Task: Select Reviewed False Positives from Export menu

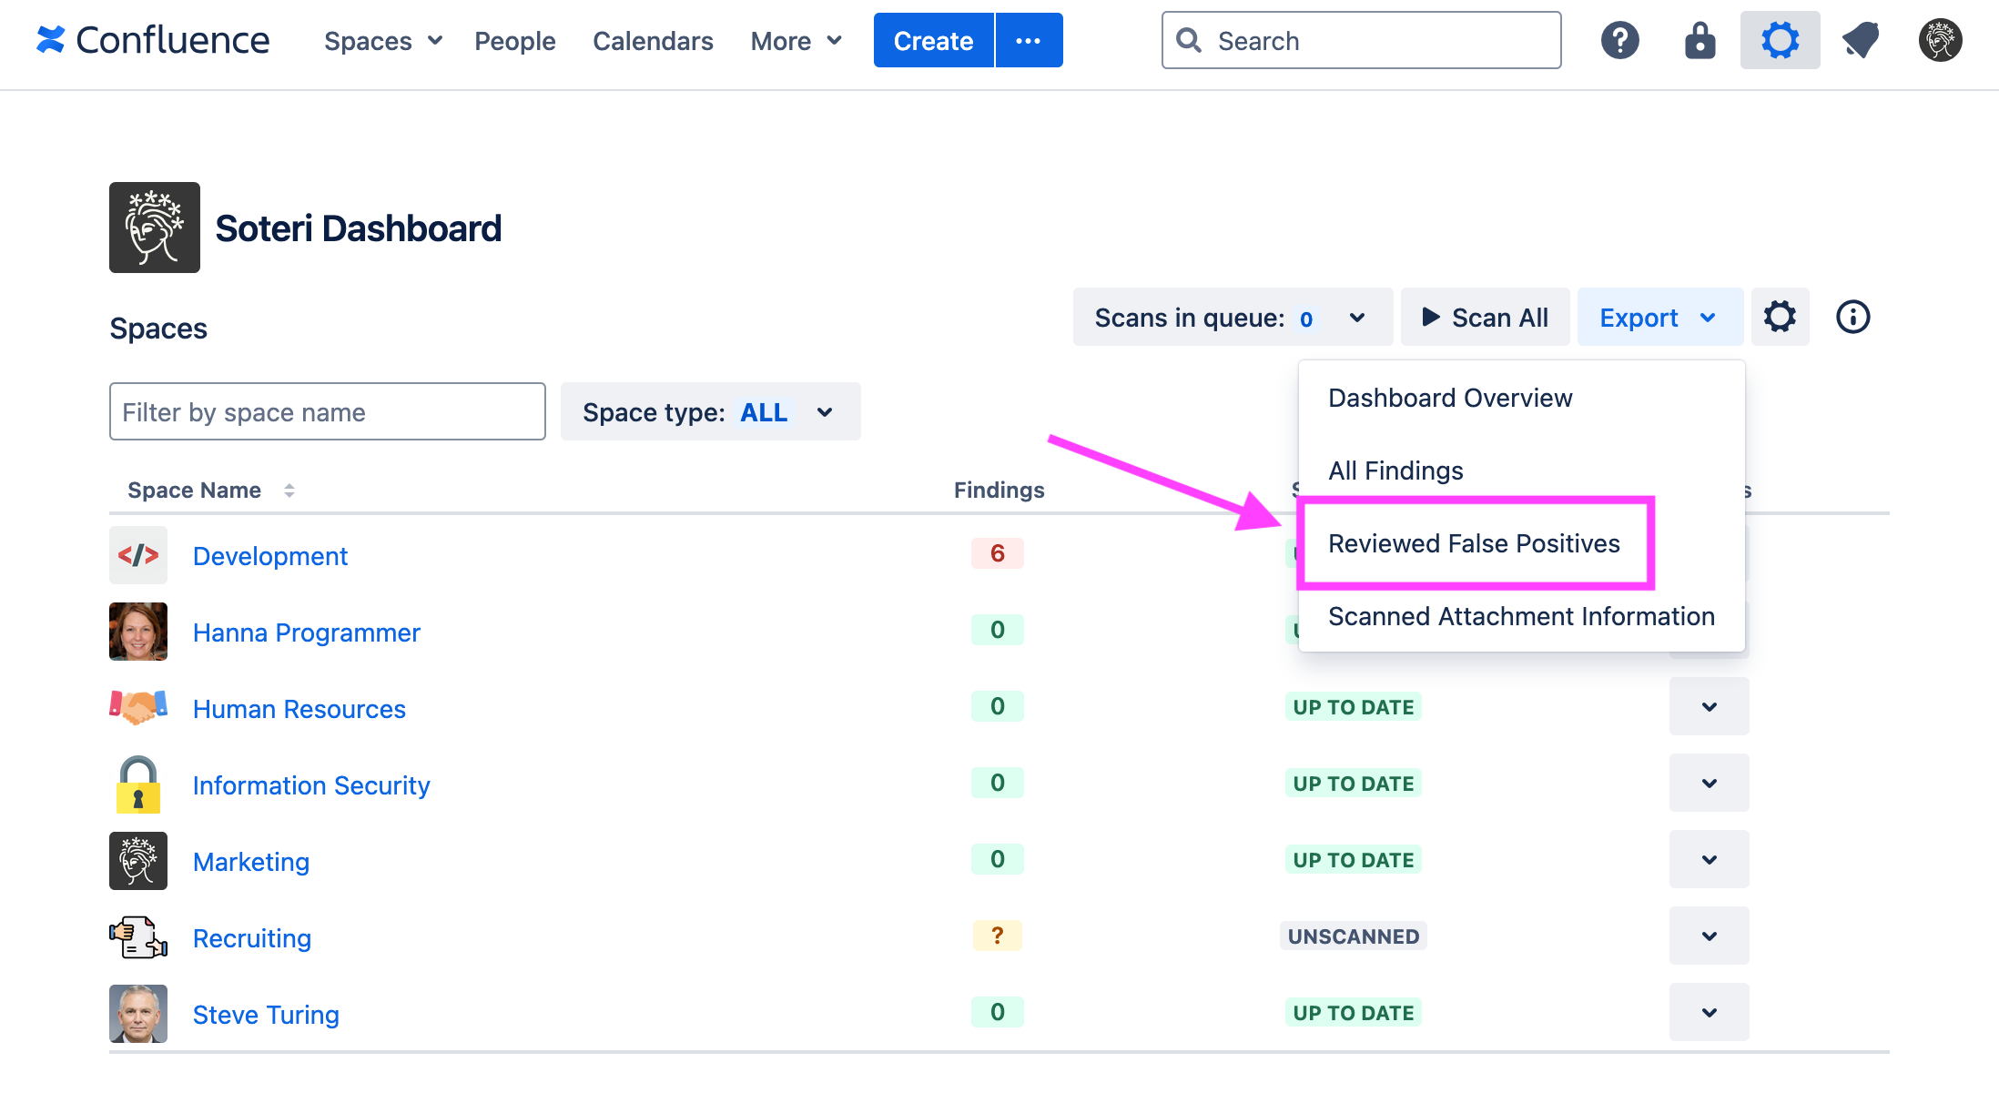Action: pos(1475,543)
